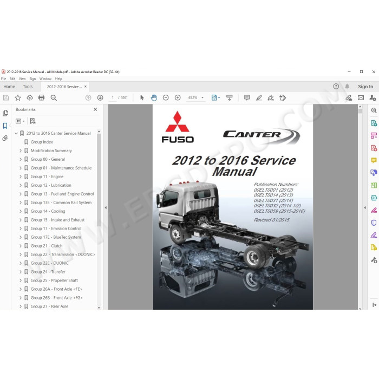Go to previous page arrow
The width and height of the screenshot is (379, 379).
coord(88,97)
